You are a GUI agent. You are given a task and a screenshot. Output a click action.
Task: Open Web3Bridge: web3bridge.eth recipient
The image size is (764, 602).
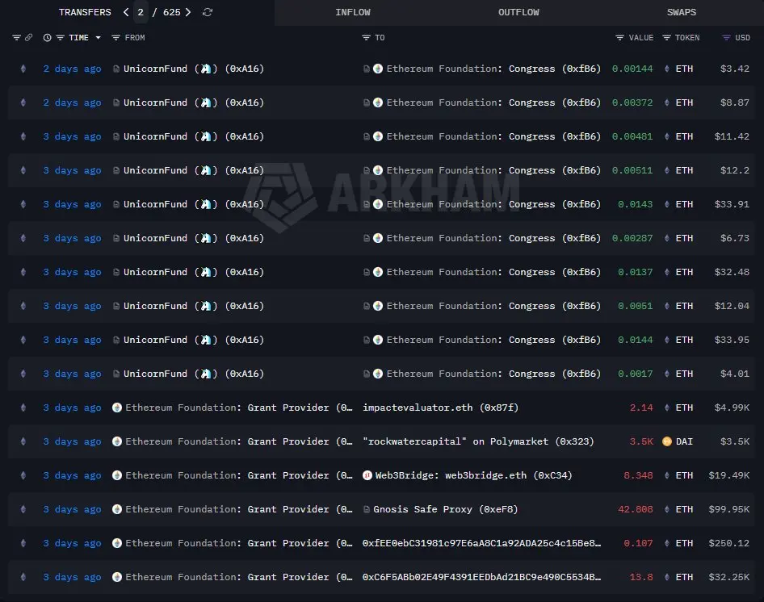click(473, 475)
